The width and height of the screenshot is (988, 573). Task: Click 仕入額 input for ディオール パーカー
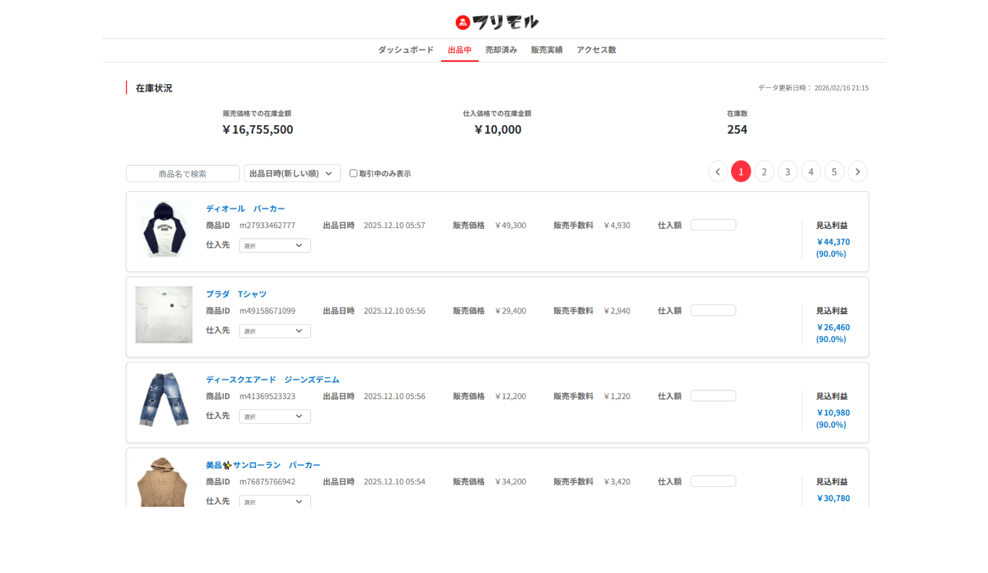click(713, 225)
